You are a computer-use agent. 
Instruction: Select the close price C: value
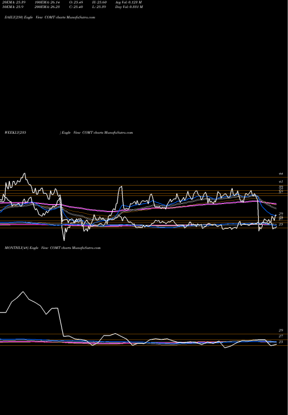point(76,7)
